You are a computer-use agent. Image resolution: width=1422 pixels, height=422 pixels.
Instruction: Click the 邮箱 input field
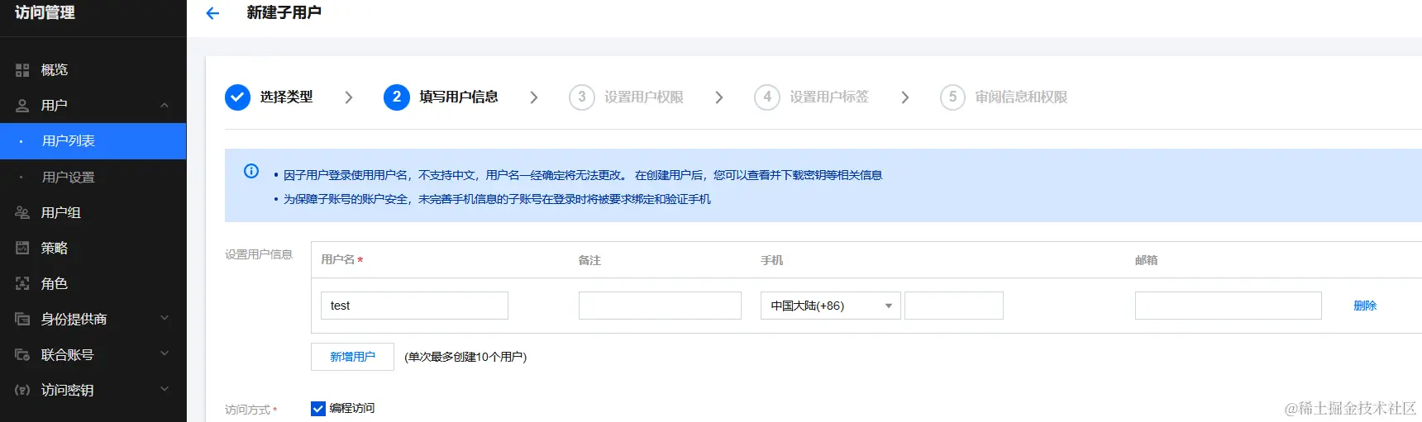(x=1229, y=306)
